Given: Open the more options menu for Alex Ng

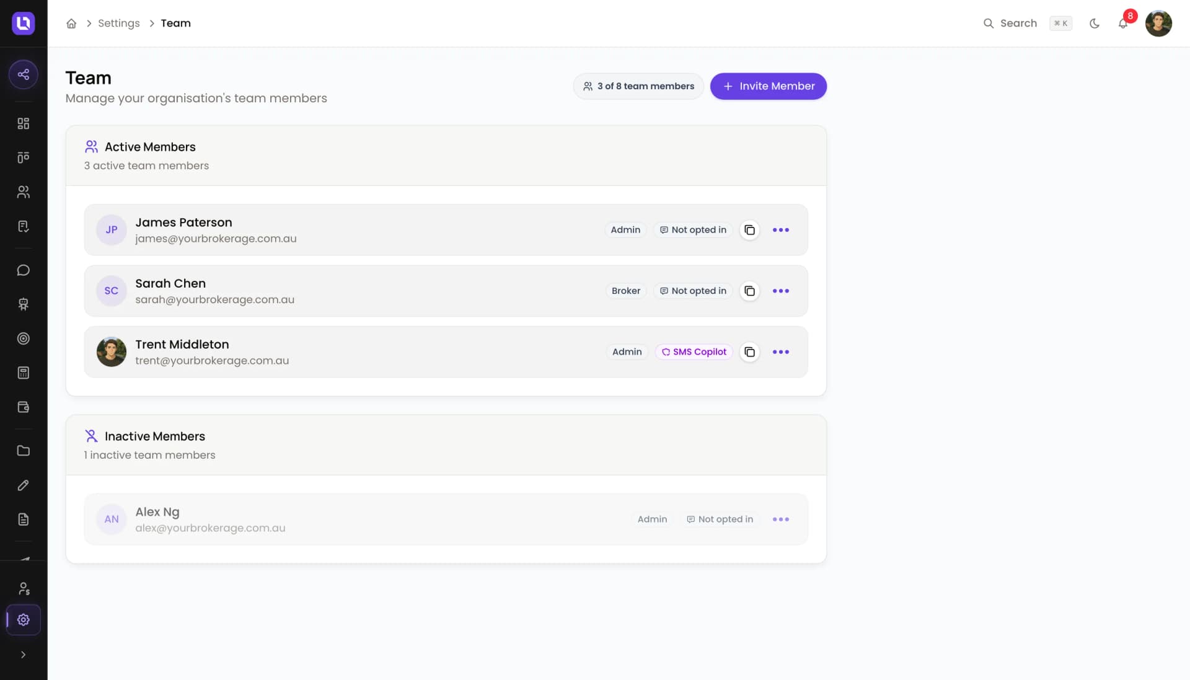Looking at the screenshot, I should [x=781, y=519].
